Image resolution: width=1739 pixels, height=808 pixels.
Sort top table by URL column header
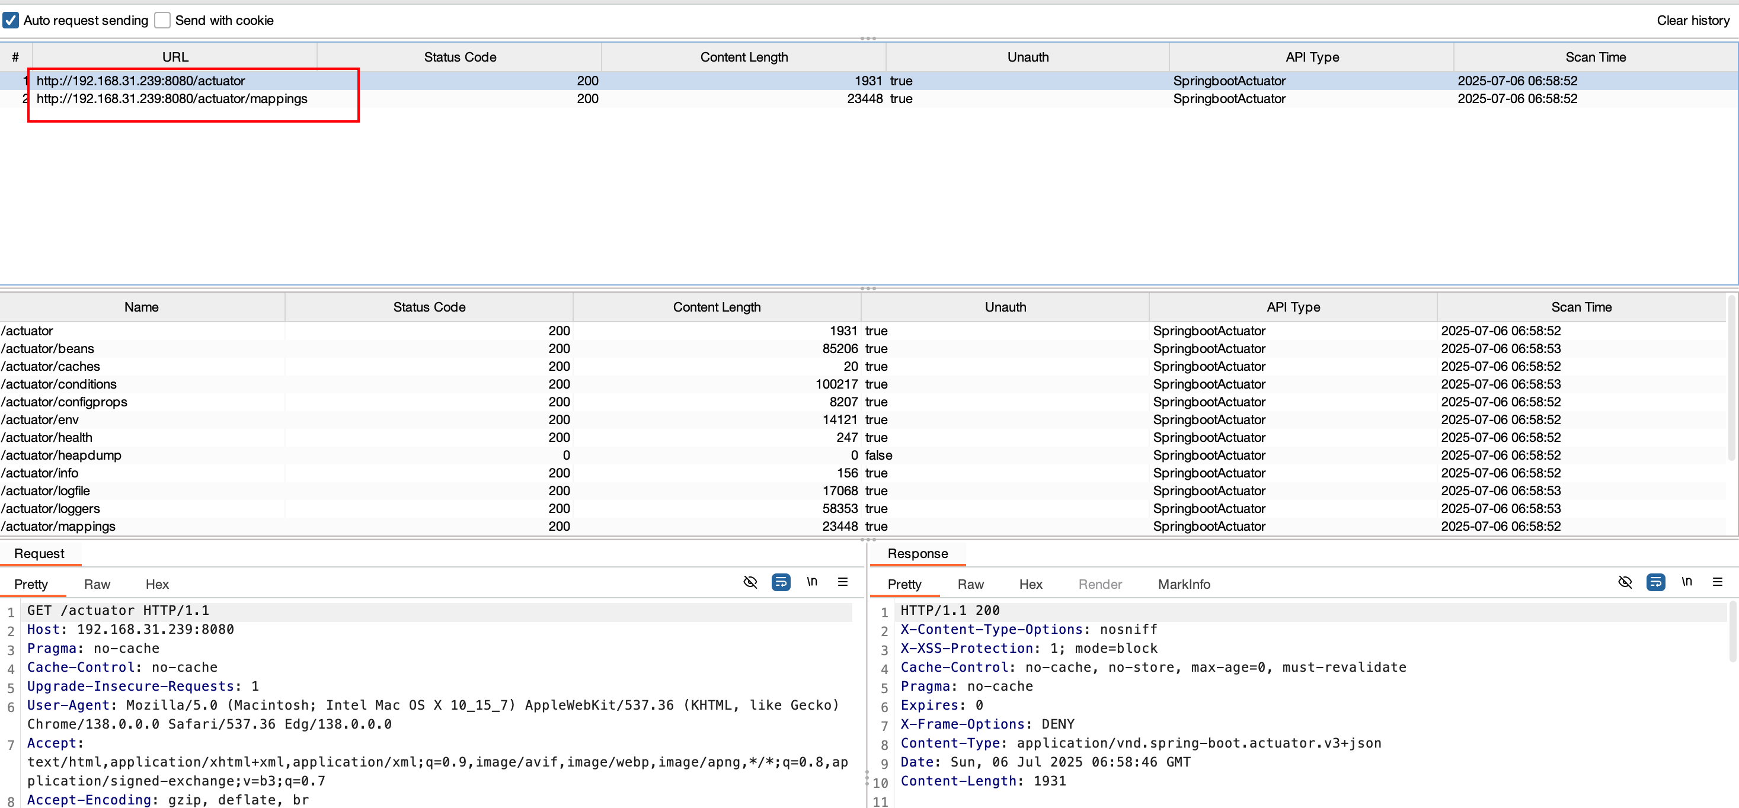[175, 57]
